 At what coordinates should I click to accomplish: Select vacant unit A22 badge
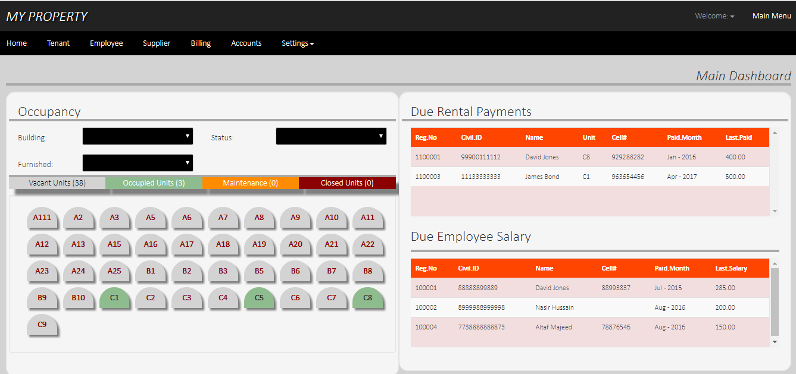pos(367,244)
